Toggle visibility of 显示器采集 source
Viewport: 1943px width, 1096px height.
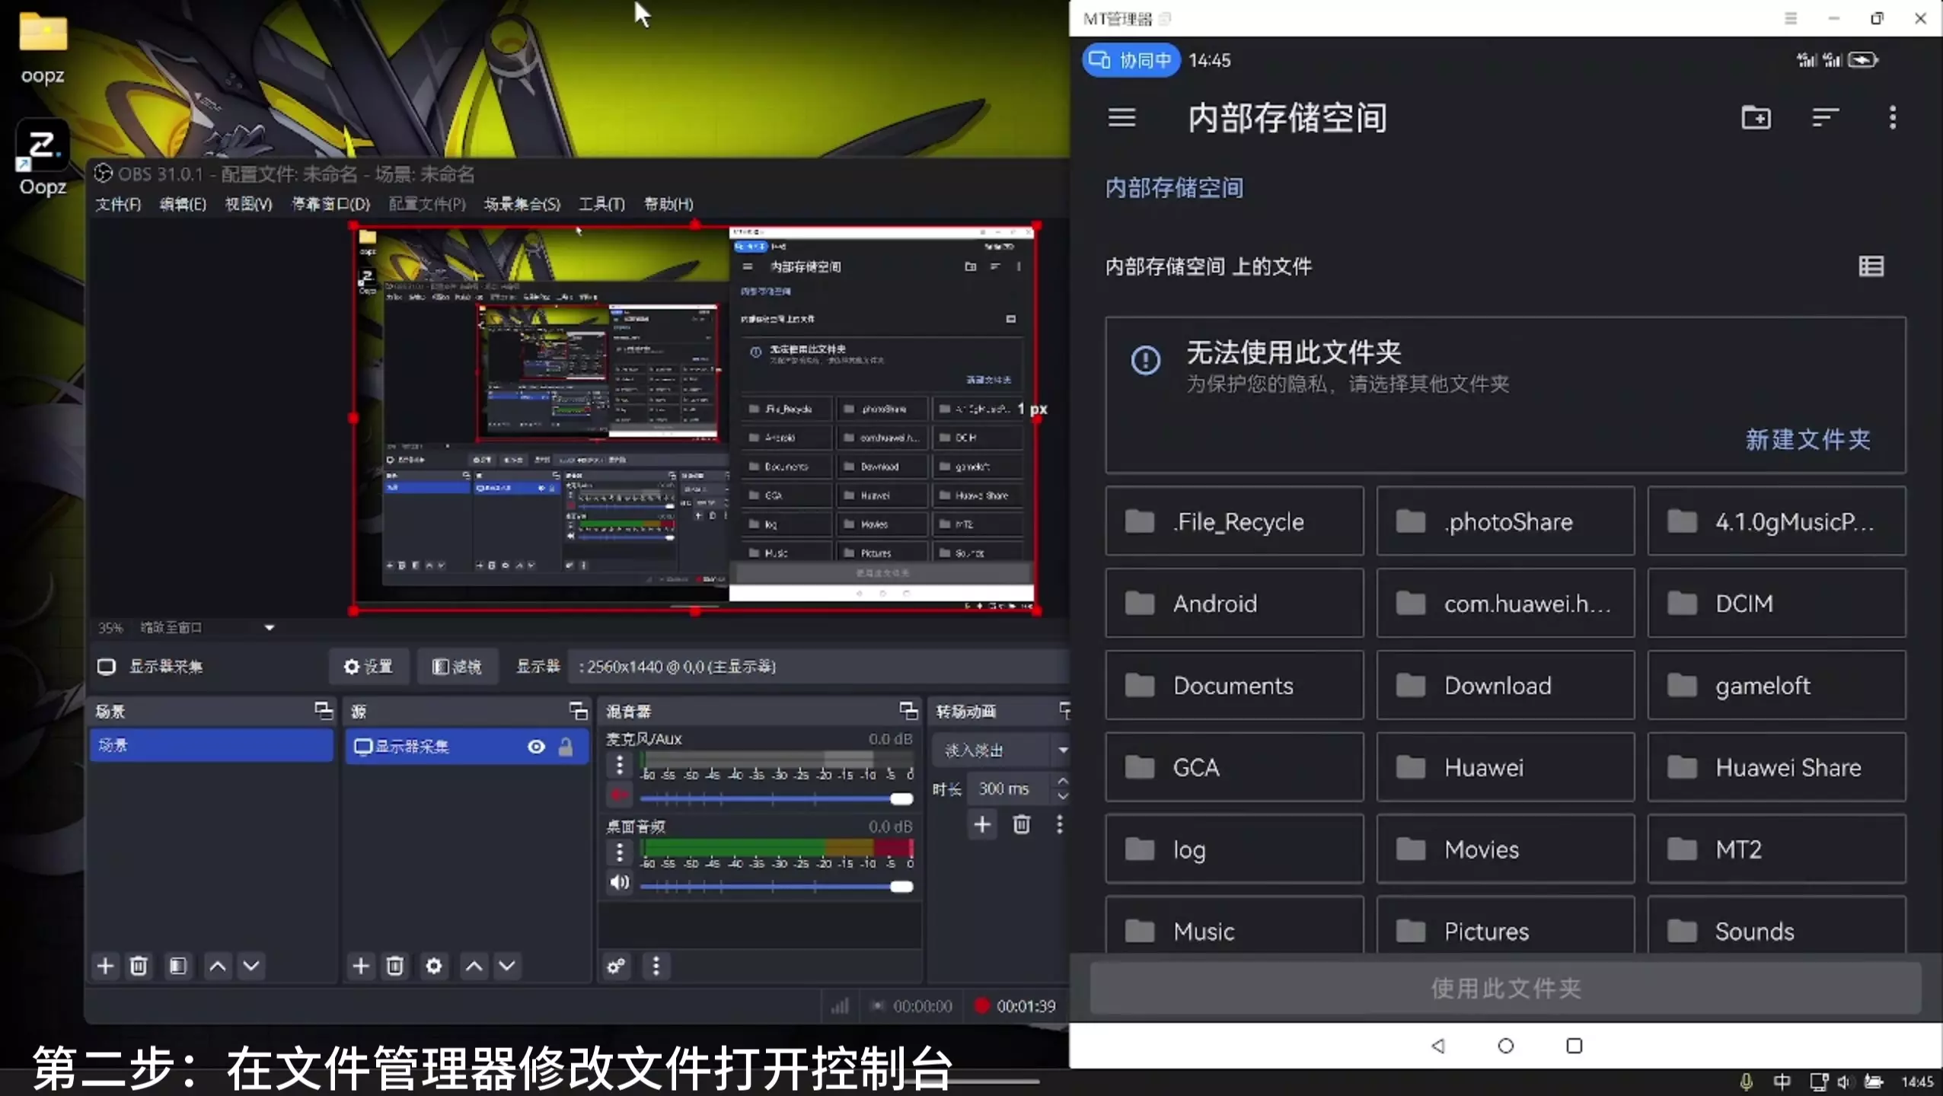pos(536,747)
